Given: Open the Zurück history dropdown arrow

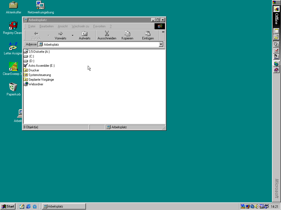Looking at the screenshot, I should click(48, 35).
